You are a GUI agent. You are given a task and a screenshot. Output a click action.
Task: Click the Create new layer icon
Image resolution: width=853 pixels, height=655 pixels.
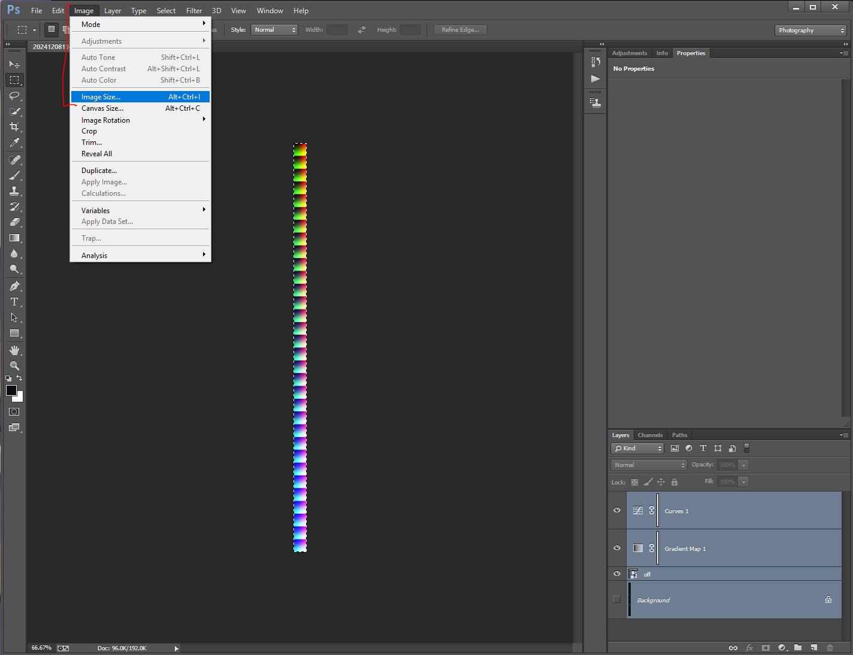pos(813,648)
